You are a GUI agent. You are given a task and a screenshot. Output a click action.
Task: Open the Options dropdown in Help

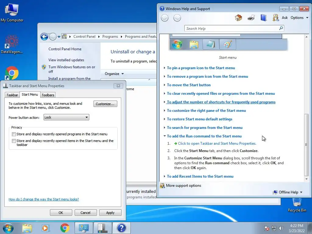[x=300, y=18]
